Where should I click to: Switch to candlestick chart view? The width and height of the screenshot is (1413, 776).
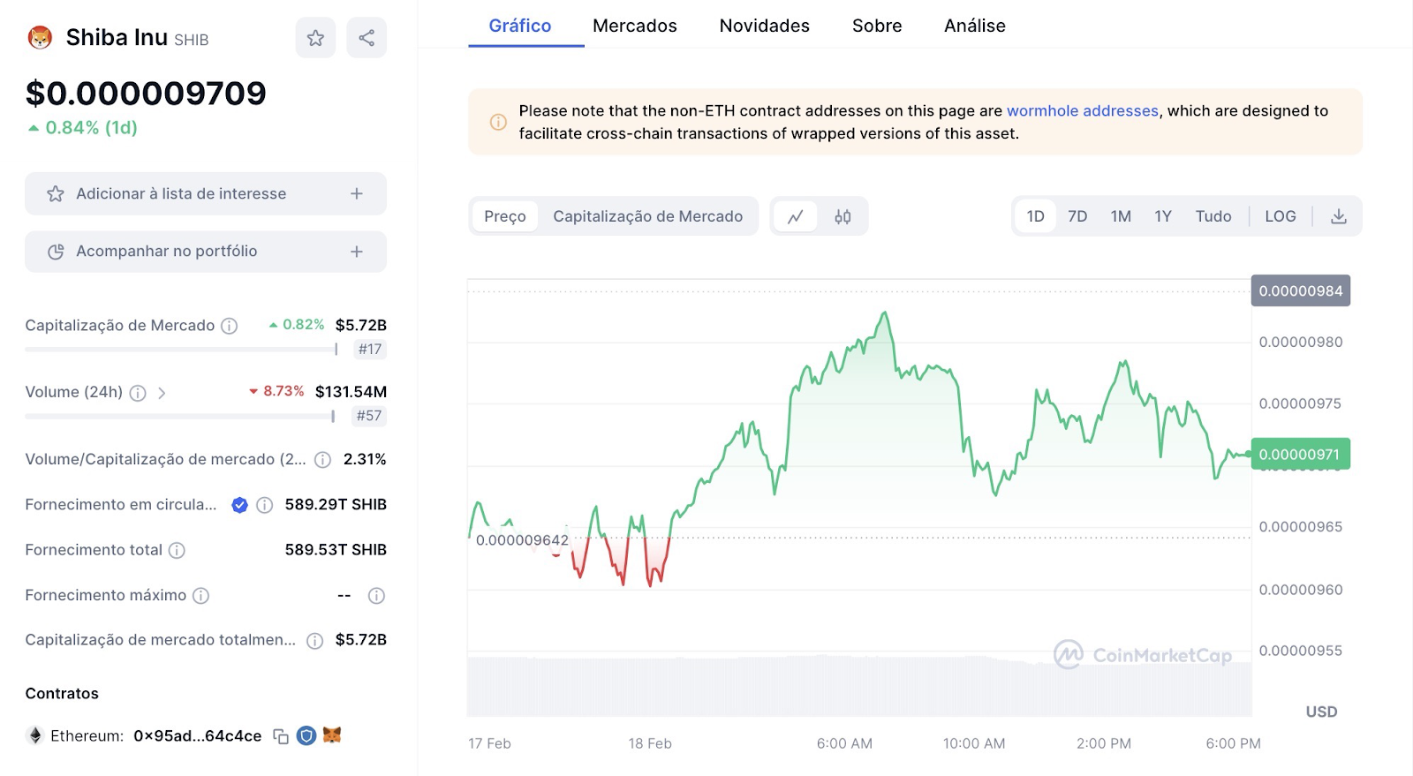843,216
